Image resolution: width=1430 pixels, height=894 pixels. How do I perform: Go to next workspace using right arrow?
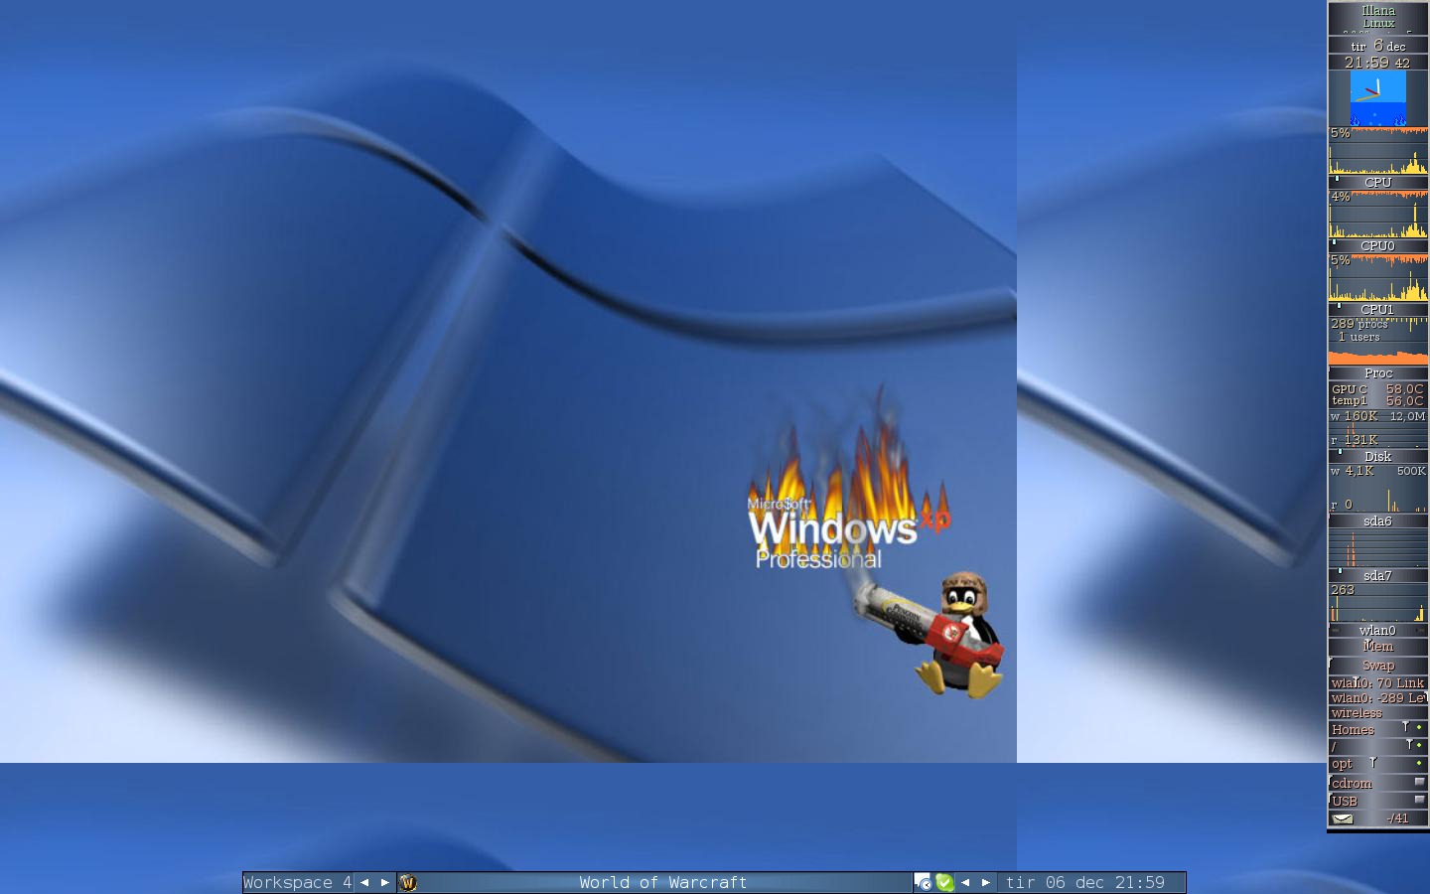(x=385, y=882)
